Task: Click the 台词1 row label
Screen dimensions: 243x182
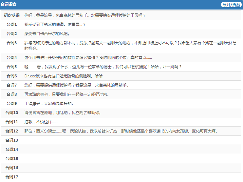Action: coord(11,25)
